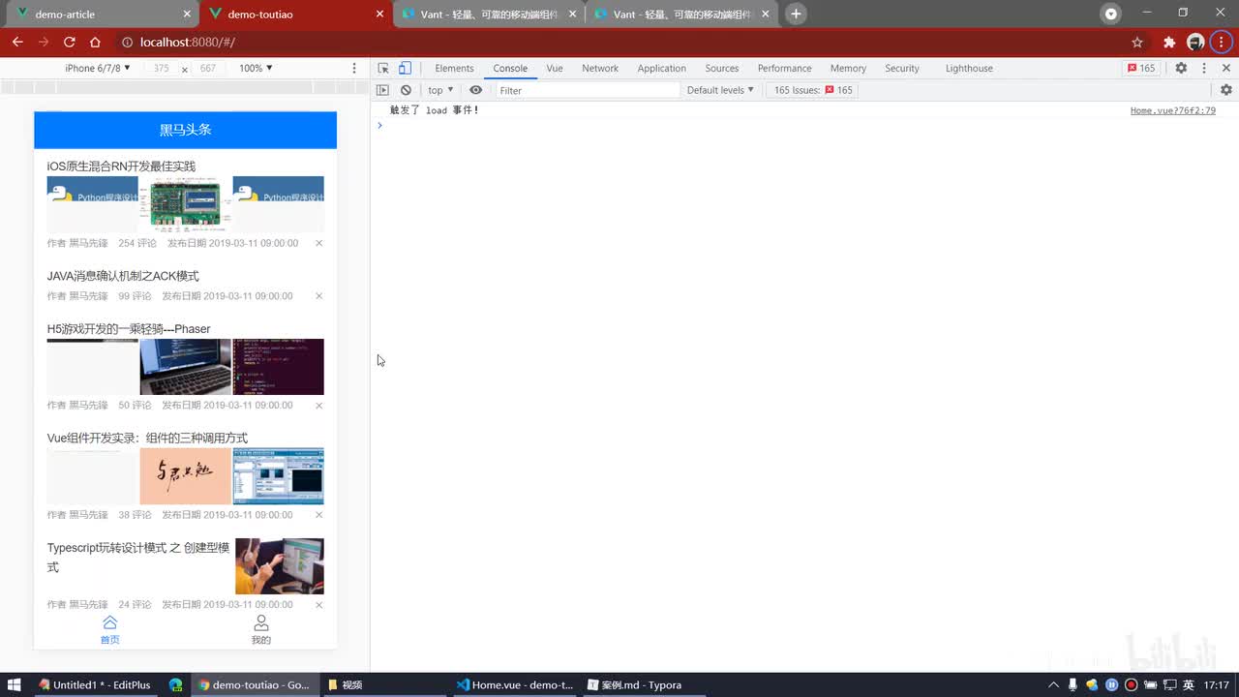
Task: Open the Default levels dropdown
Action: pos(720,90)
